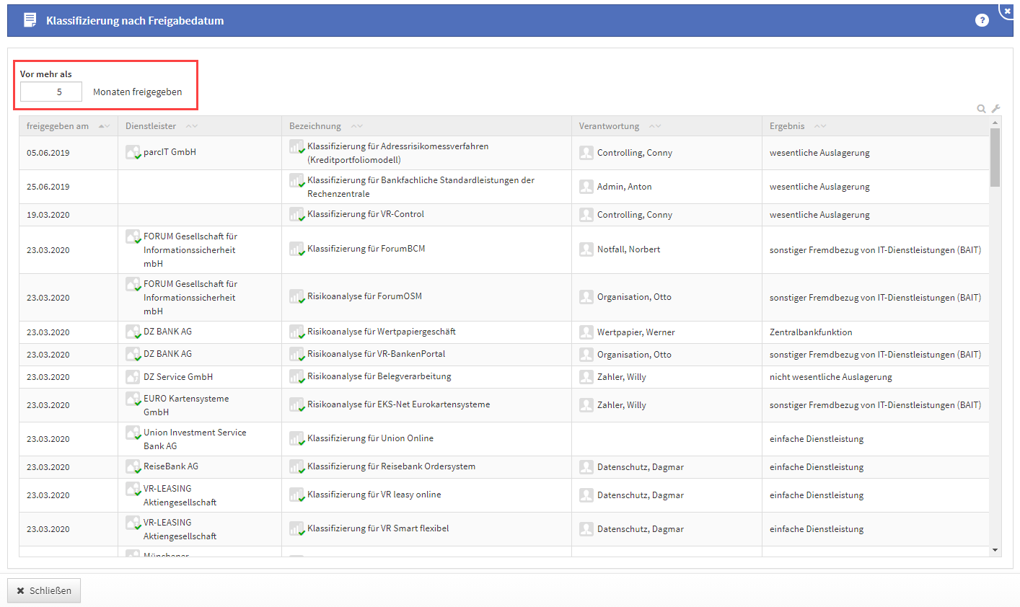Click the parcIT GmbH provider icon

[x=133, y=152]
